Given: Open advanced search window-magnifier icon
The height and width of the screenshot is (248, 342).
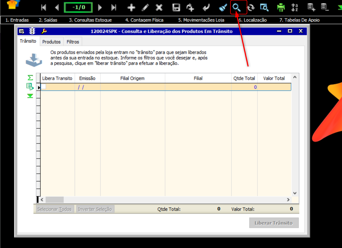Looking at the screenshot, I should 264,8.
